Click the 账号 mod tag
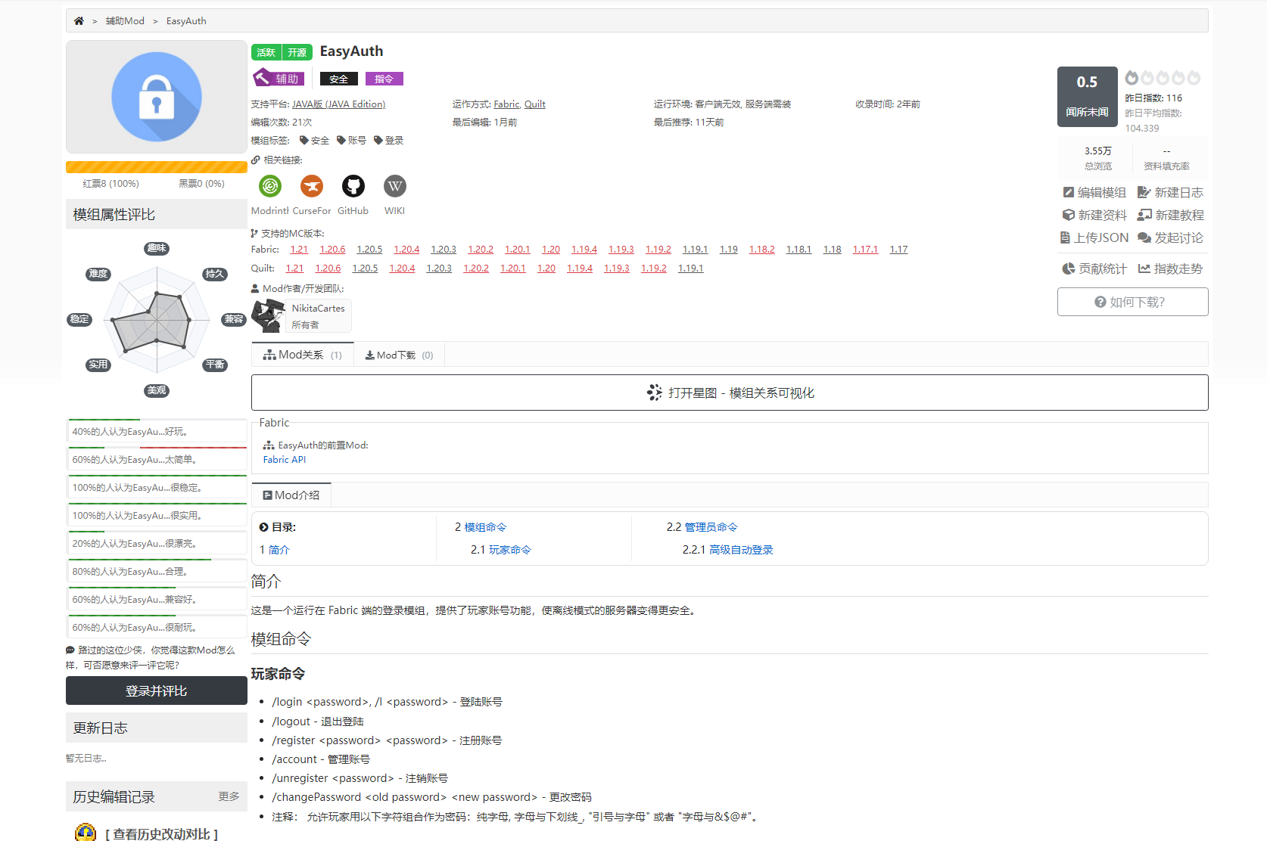This screenshot has height=841, width=1267. point(351,141)
